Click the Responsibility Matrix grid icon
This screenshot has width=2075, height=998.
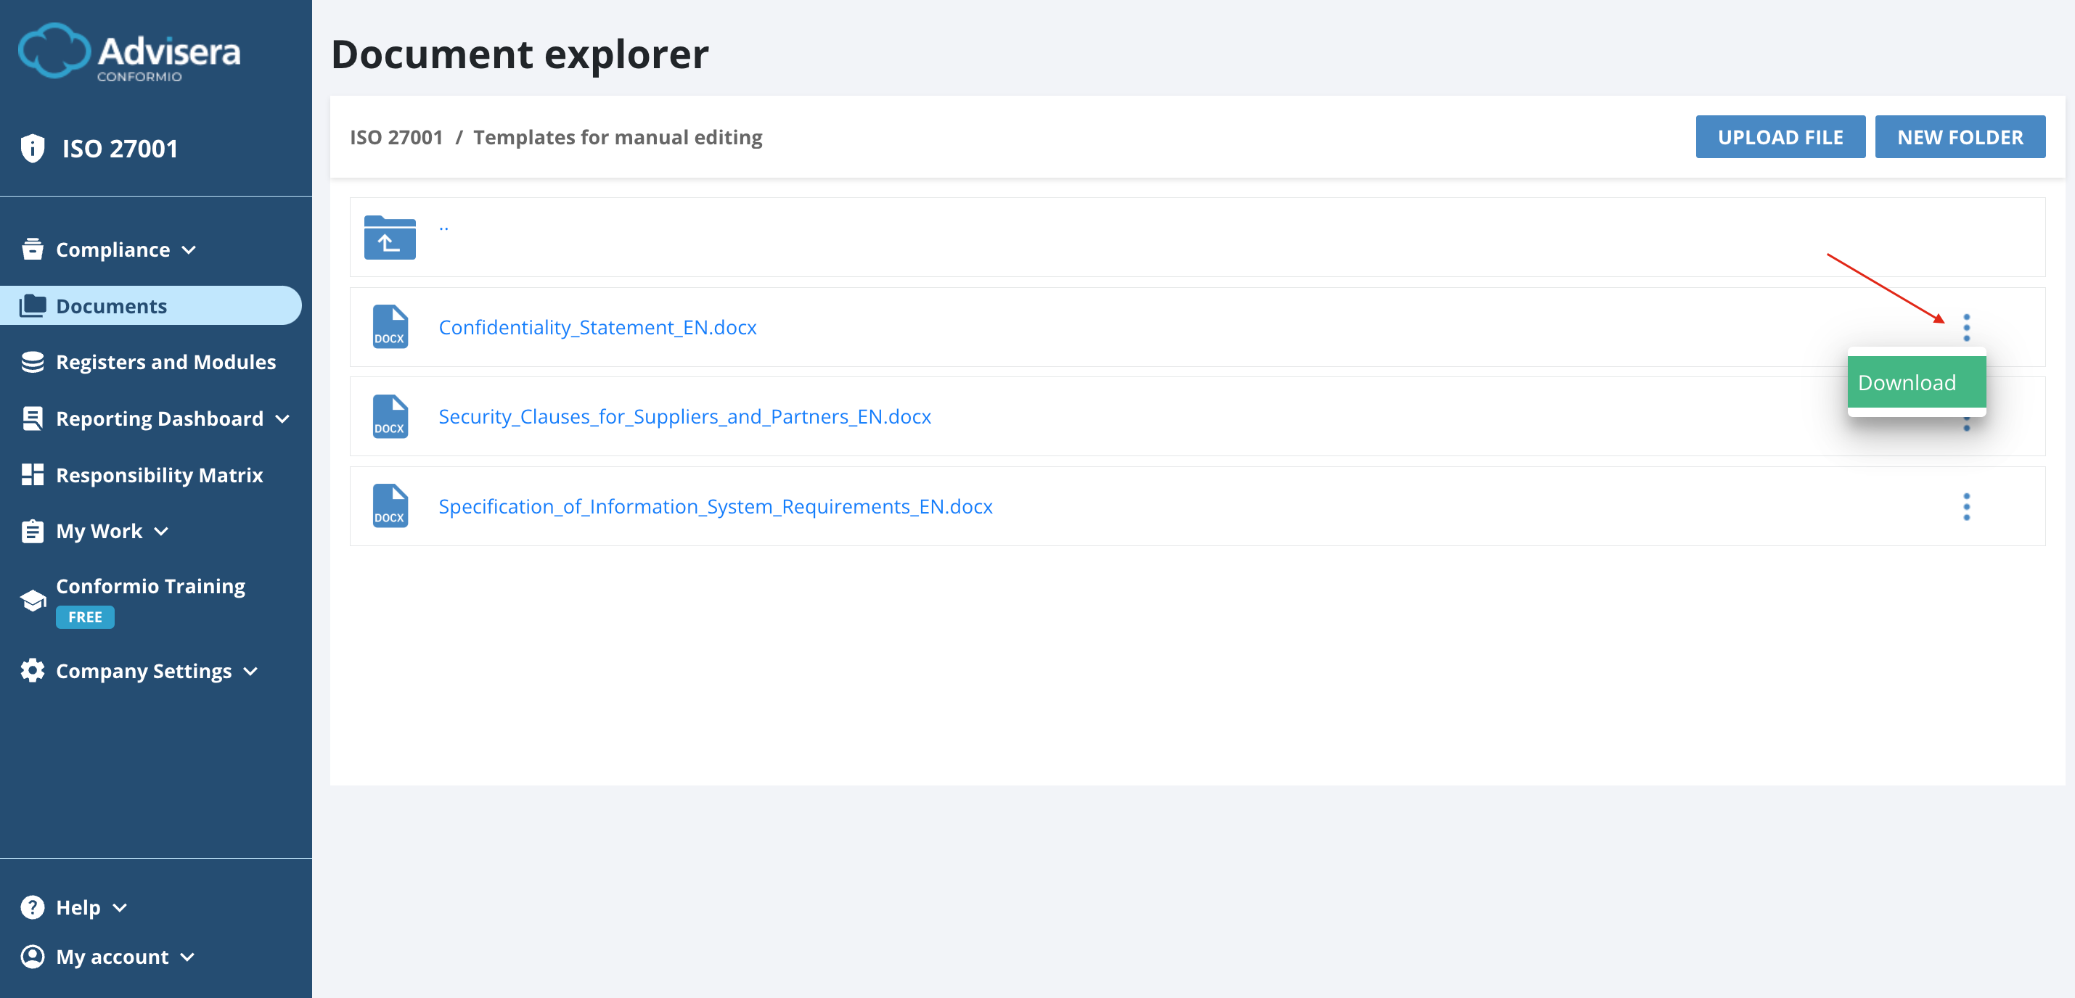(x=32, y=475)
